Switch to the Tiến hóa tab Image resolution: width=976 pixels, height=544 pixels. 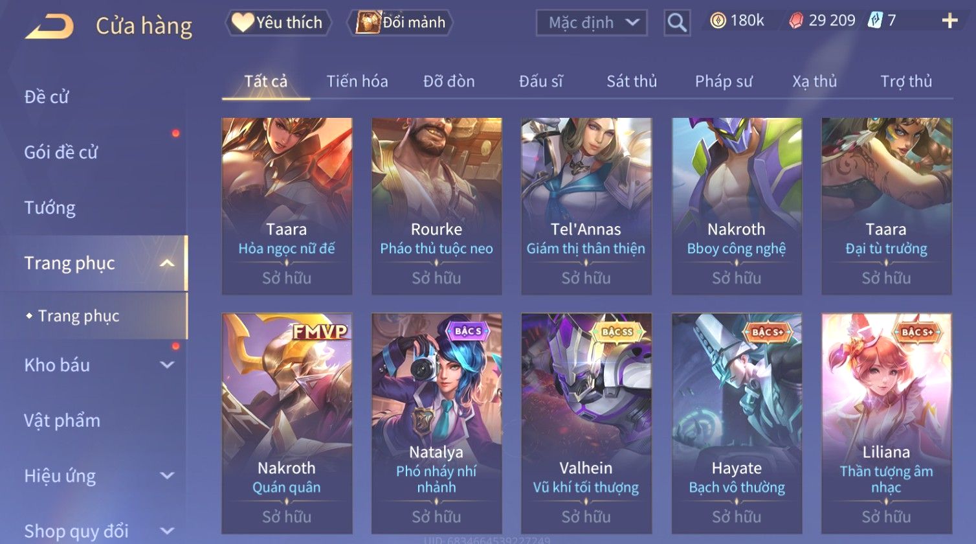(x=357, y=82)
